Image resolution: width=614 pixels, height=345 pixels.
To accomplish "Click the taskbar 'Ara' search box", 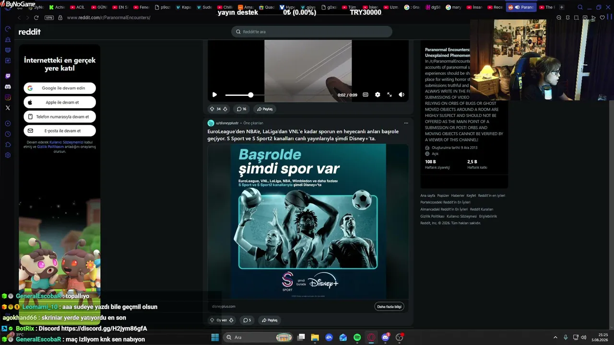I will click(259, 337).
